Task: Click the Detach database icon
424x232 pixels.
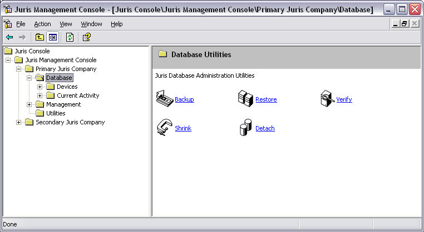Action: pyautogui.click(x=245, y=128)
